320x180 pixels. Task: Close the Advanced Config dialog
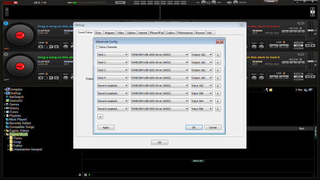pyautogui.click(x=220, y=42)
